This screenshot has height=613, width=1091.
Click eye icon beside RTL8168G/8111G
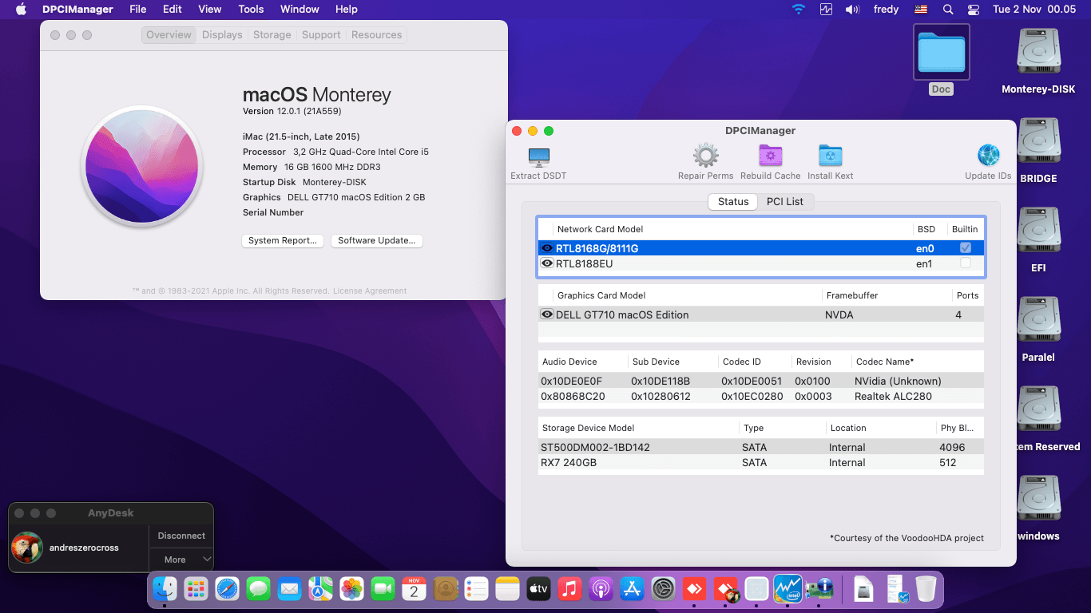547,248
